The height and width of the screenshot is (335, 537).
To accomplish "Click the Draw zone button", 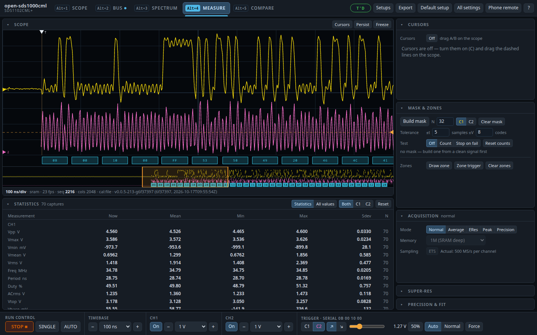I will [439, 166].
